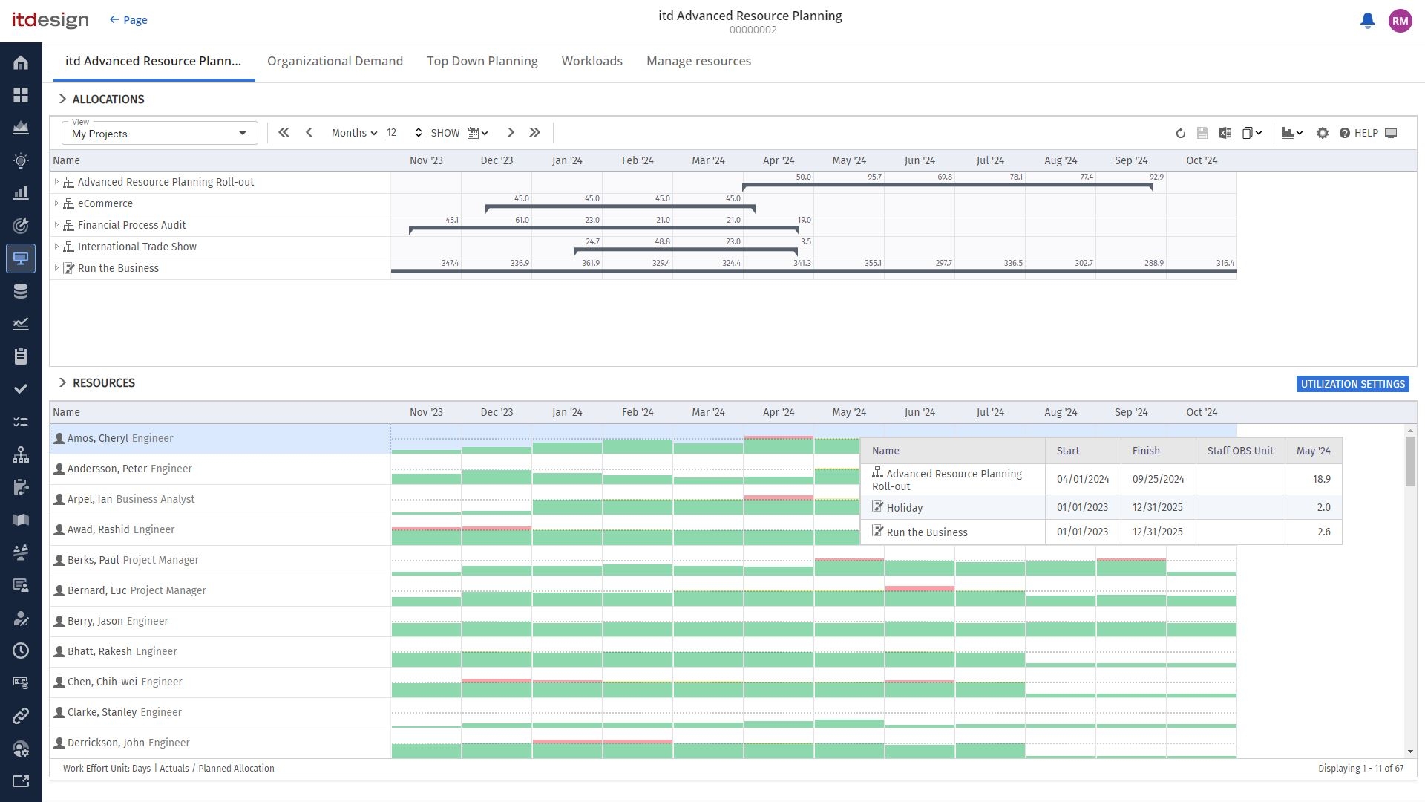
Task: Go back via Page link
Action: (128, 20)
